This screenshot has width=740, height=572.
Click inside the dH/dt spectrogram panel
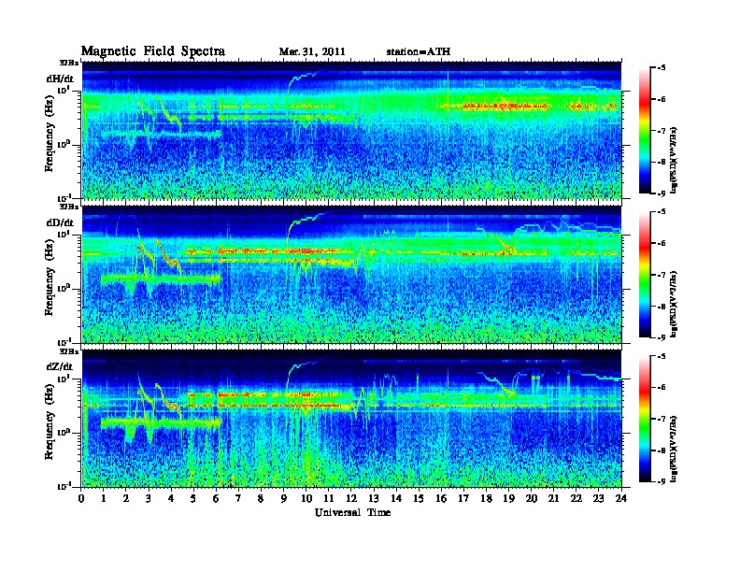pyautogui.click(x=352, y=130)
